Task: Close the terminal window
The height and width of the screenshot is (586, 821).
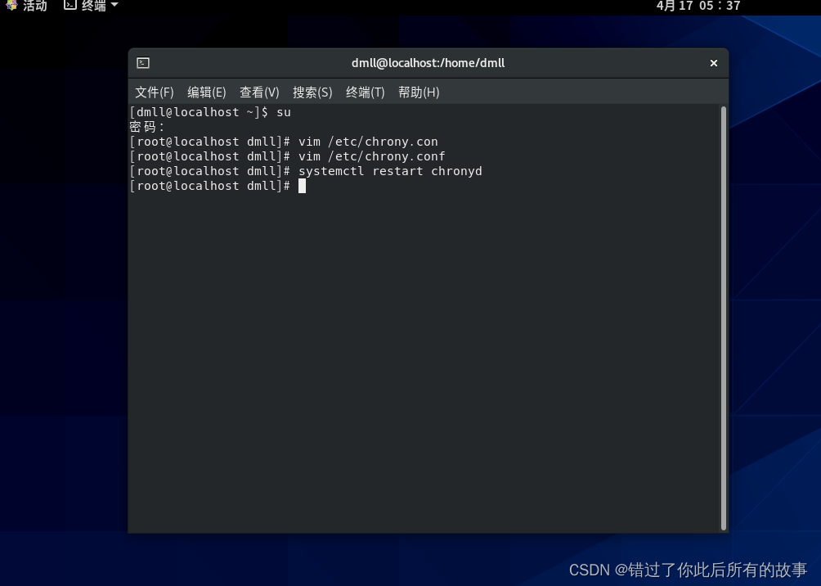Action: point(713,62)
